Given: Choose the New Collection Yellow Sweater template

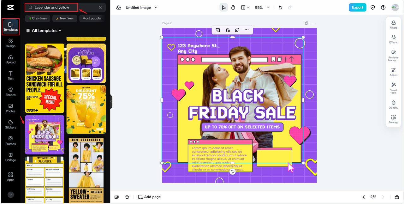Looking at the screenshot, I should click(86, 170).
